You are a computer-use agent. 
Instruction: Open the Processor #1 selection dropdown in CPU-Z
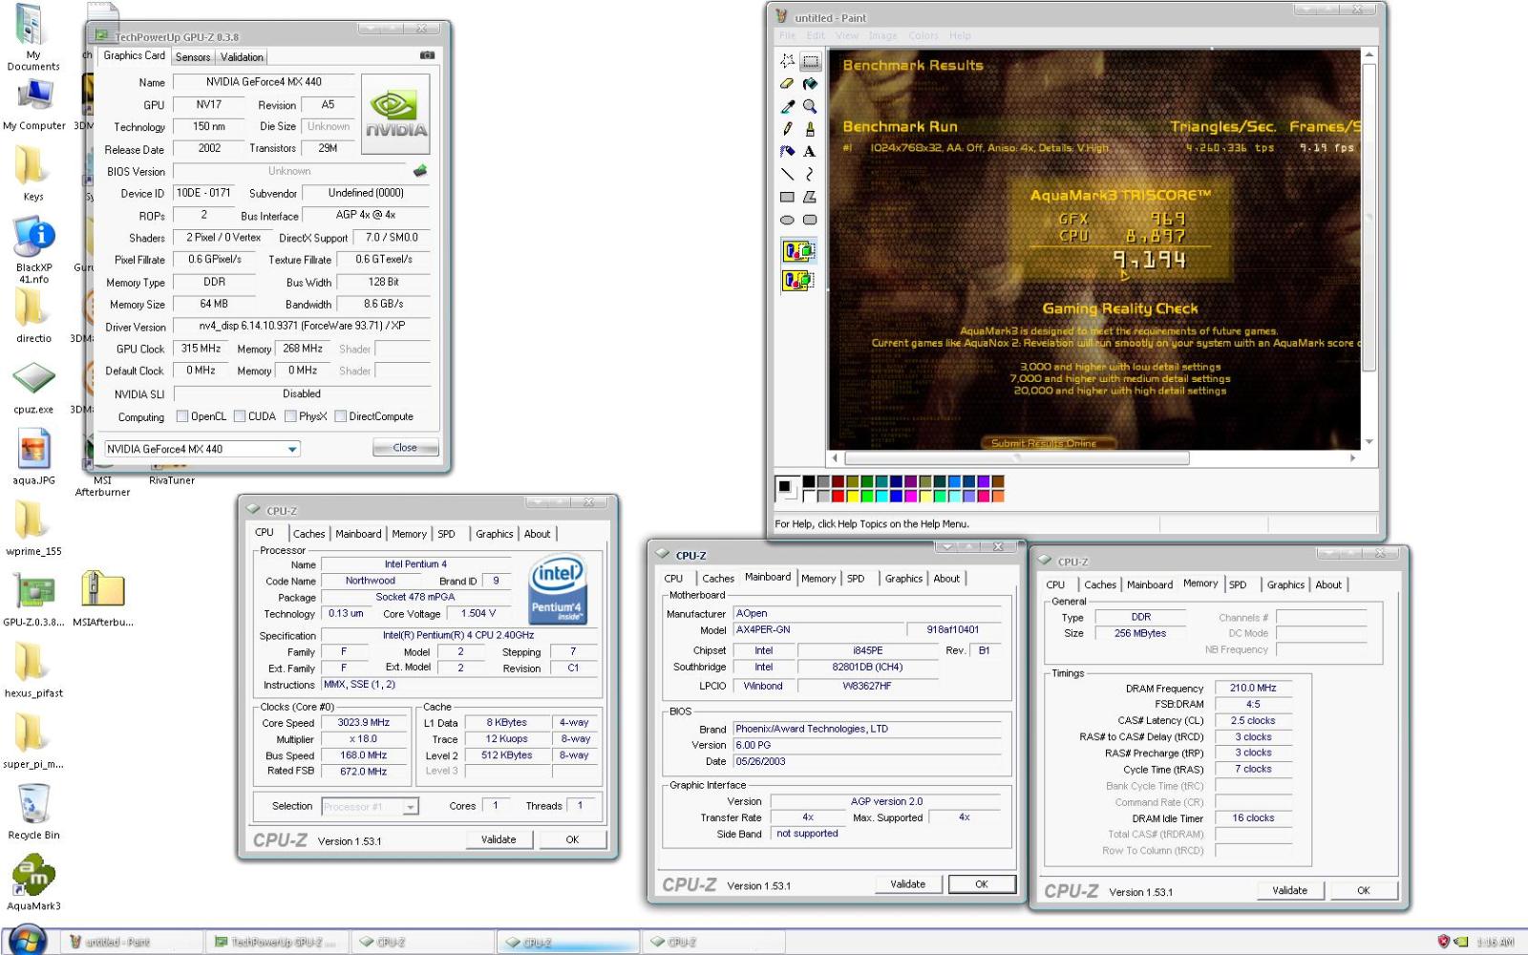click(410, 807)
